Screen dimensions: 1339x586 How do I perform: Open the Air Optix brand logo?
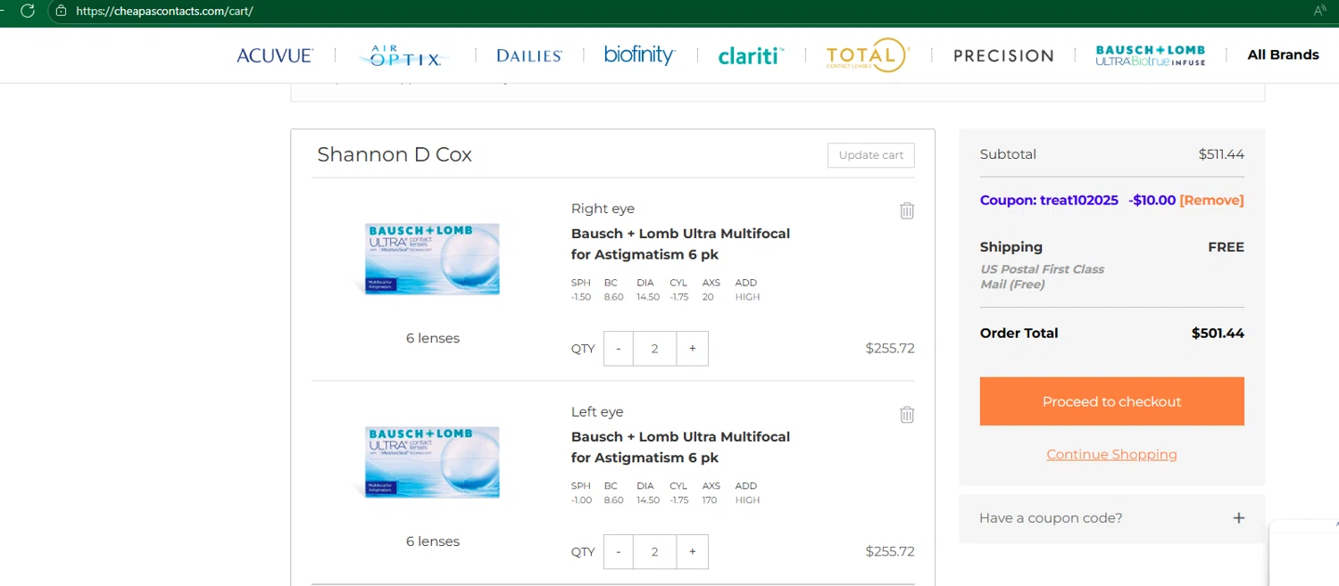click(404, 56)
